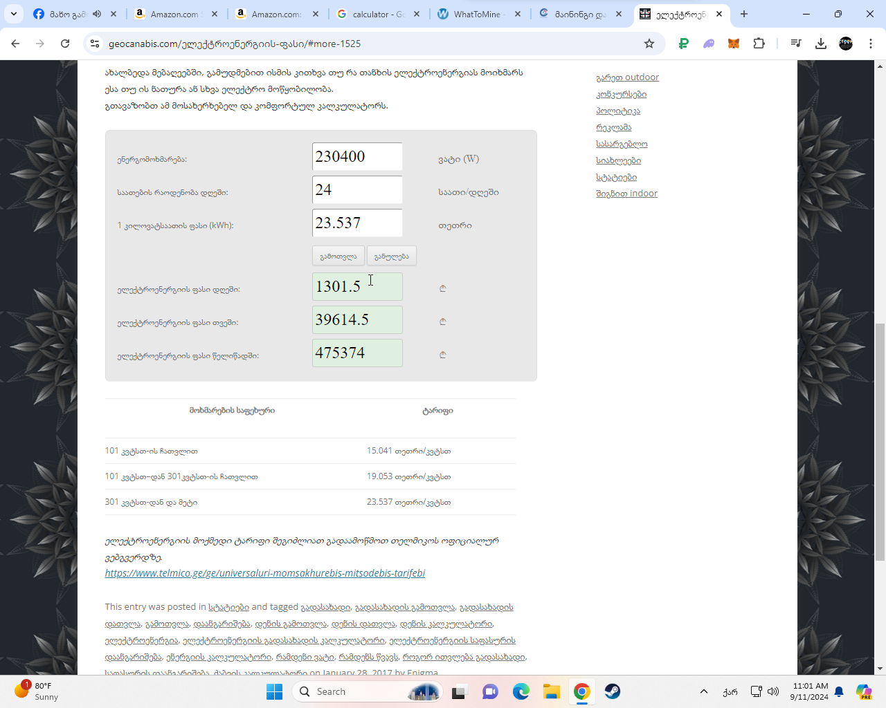Switch to the WhatToMine tab
The width and height of the screenshot is (886, 708).
(x=478, y=14)
